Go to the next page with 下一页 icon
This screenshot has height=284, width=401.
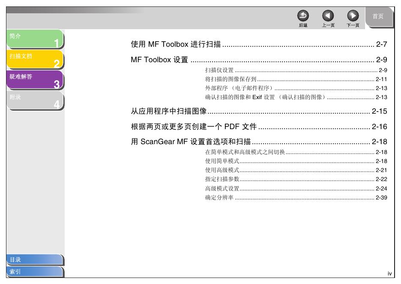coord(353,16)
